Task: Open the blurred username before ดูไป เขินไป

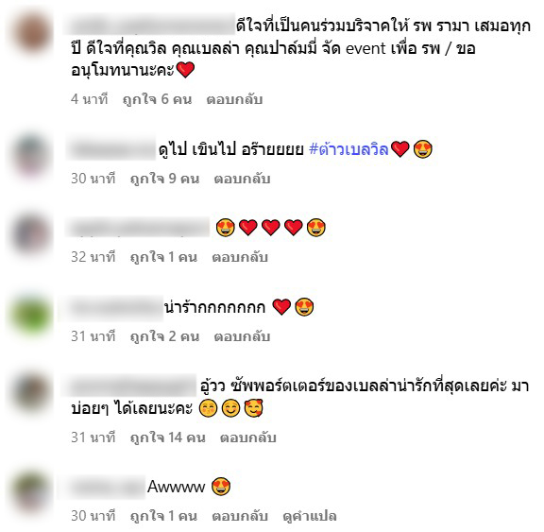Action: pos(111,150)
